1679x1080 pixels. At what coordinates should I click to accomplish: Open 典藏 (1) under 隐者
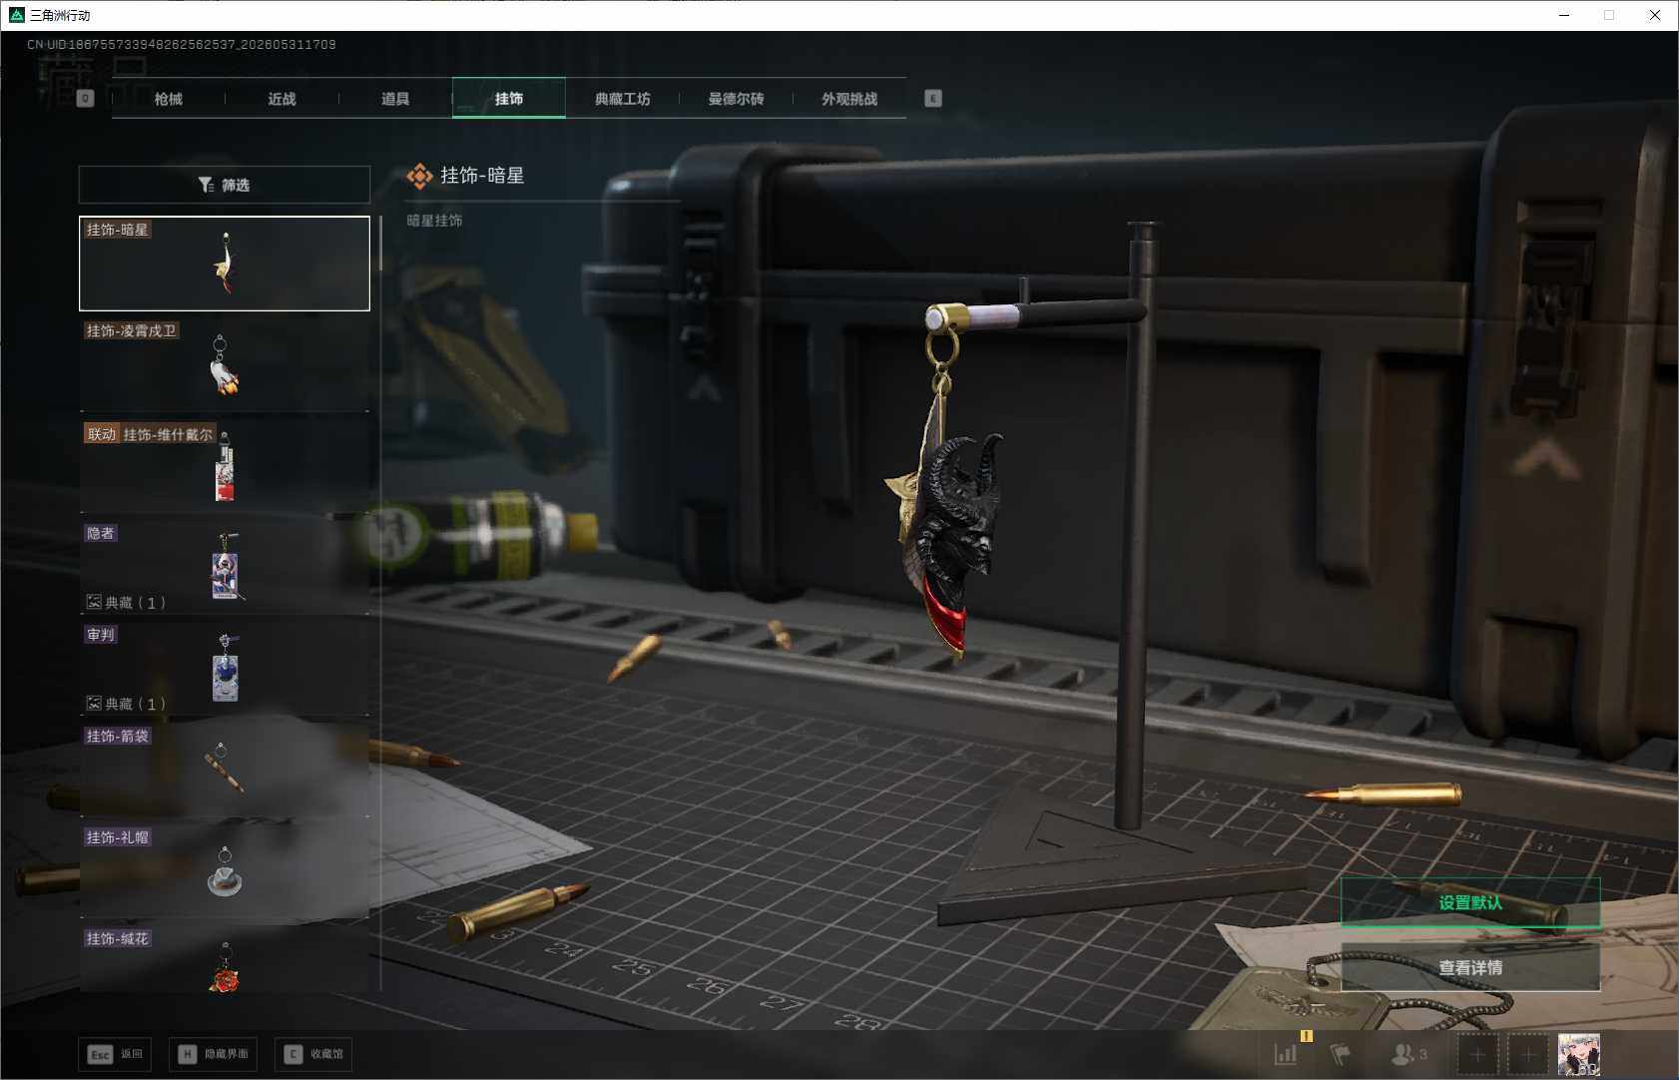[x=126, y=602]
